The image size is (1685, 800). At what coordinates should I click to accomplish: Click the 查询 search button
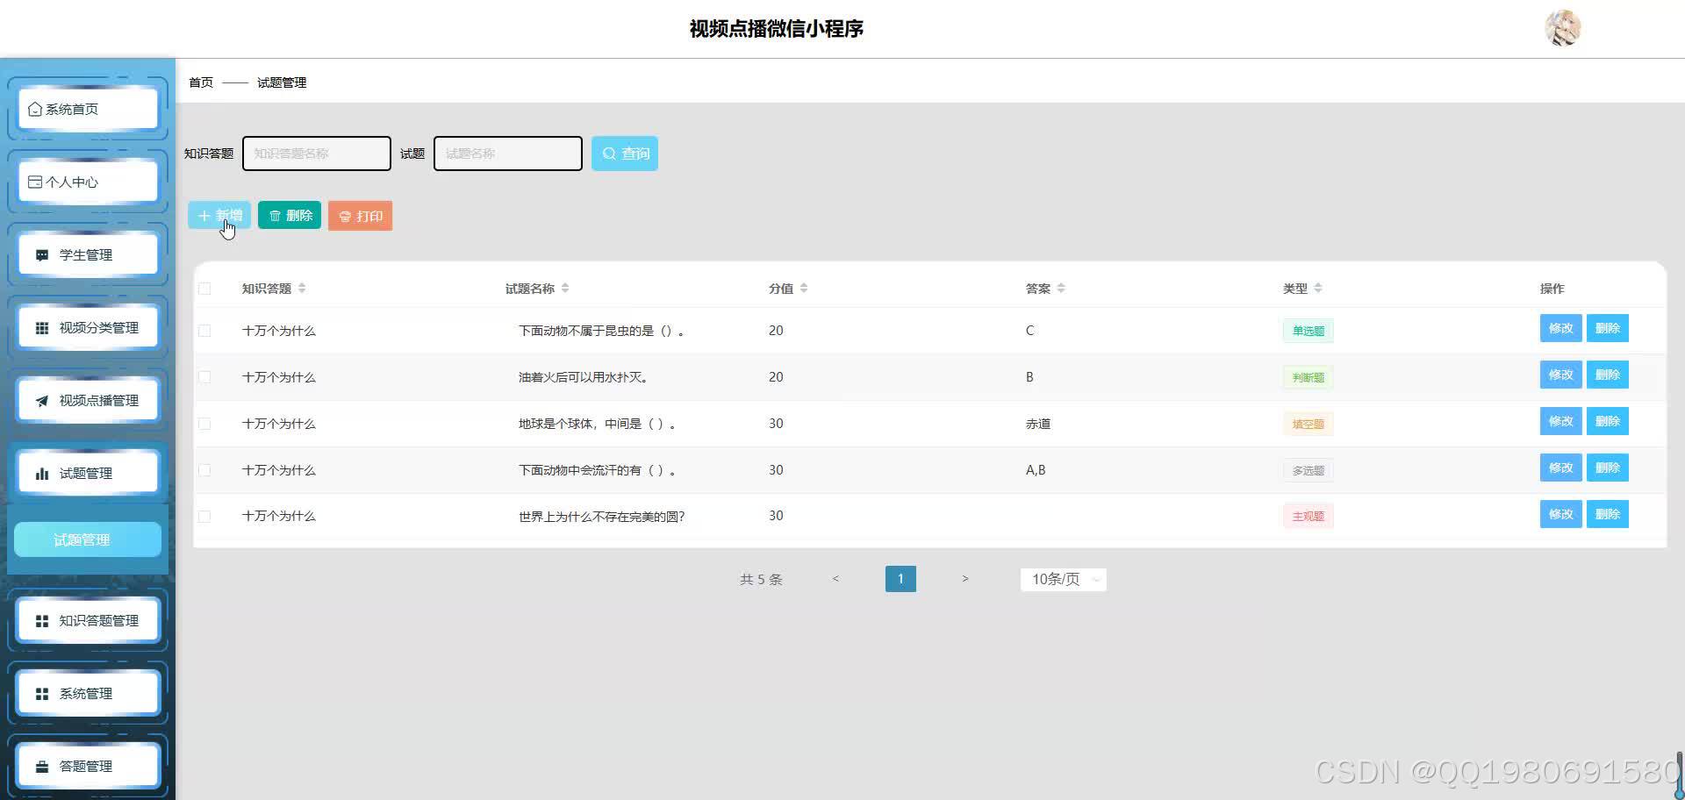click(624, 153)
